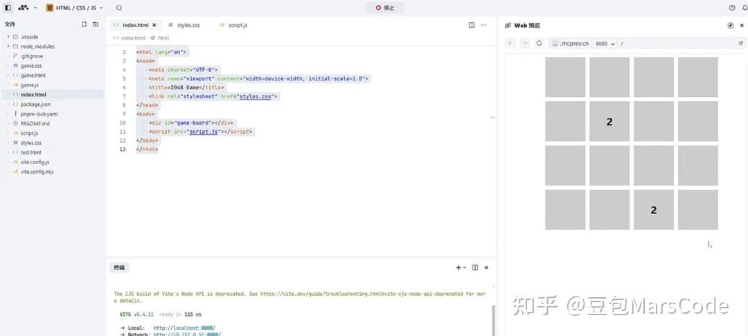Create a new file in file panel

(84, 24)
